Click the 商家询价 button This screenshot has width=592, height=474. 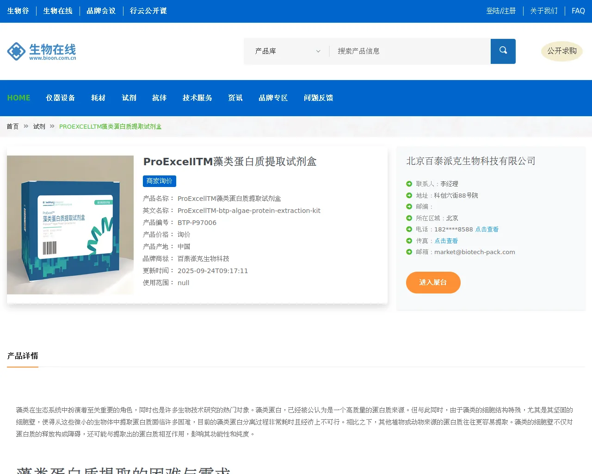[159, 181]
